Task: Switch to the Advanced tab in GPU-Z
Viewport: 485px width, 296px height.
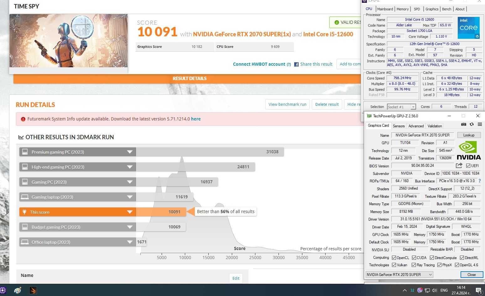Action: click(x=416, y=126)
